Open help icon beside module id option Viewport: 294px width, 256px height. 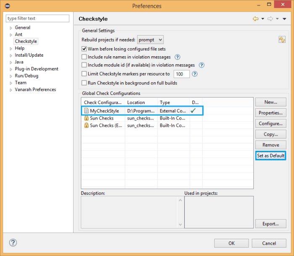[201, 65]
